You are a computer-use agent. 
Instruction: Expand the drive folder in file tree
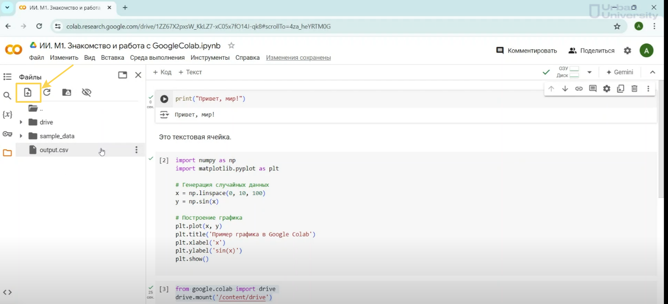pyautogui.click(x=21, y=122)
